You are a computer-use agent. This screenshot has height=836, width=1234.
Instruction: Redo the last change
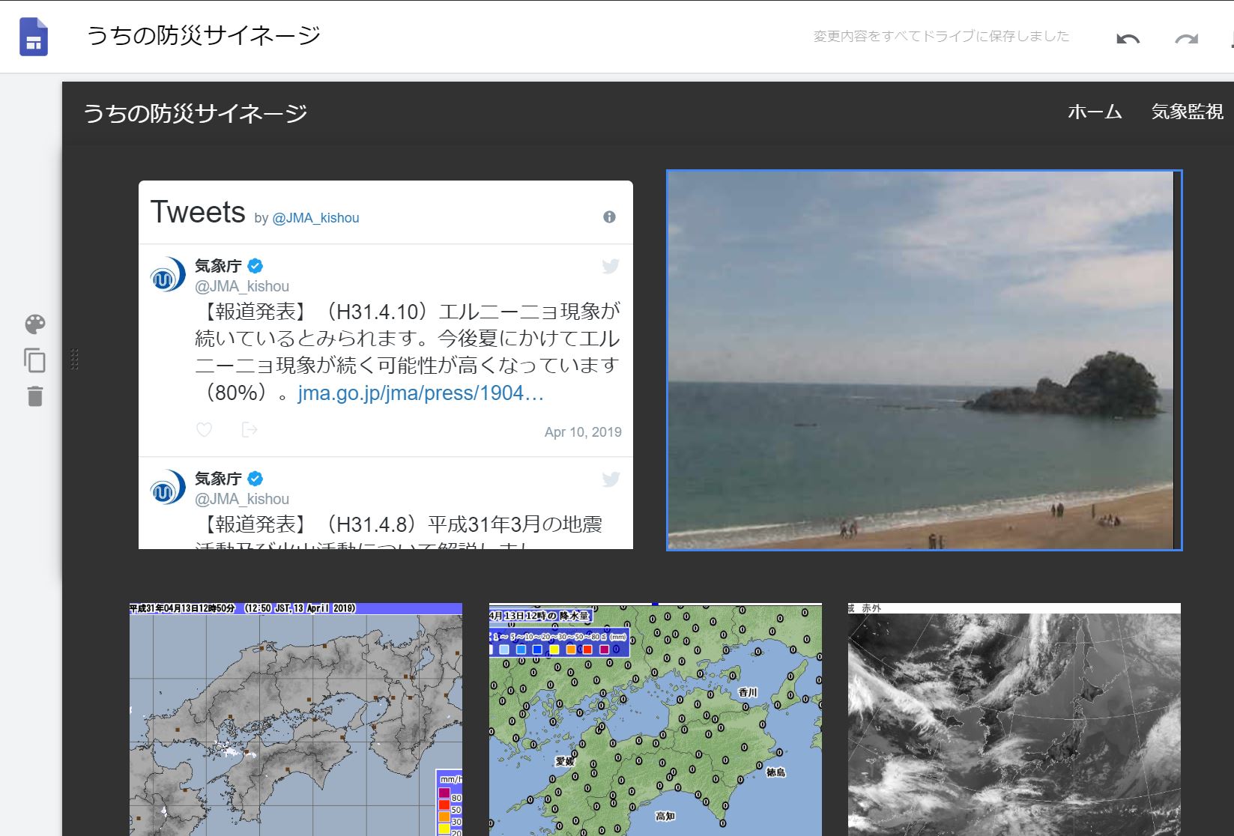pos(1186,39)
